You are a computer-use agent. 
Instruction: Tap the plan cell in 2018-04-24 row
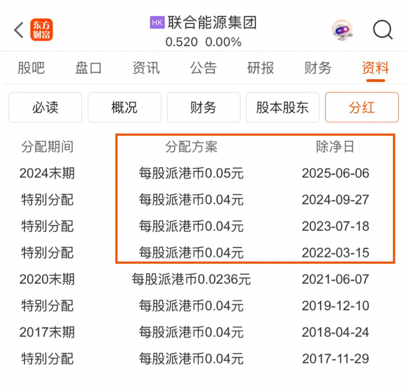coord(191,333)
